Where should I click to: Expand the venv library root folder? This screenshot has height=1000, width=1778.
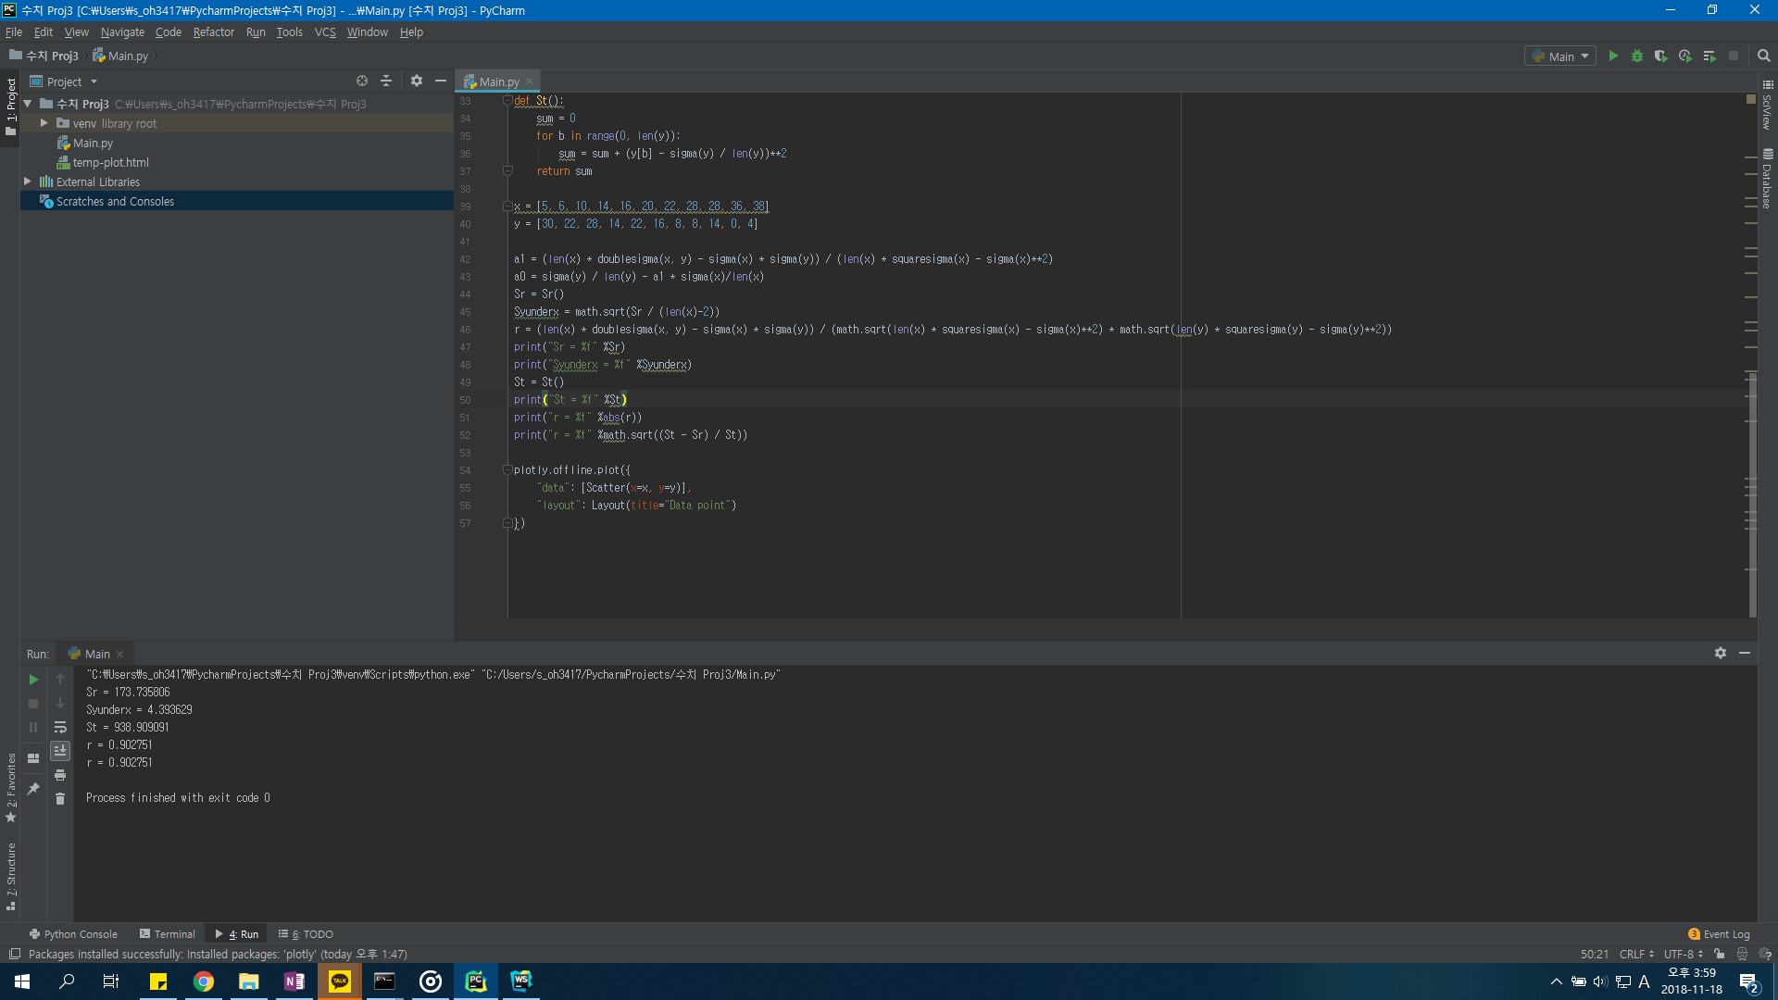click(44, 123)
